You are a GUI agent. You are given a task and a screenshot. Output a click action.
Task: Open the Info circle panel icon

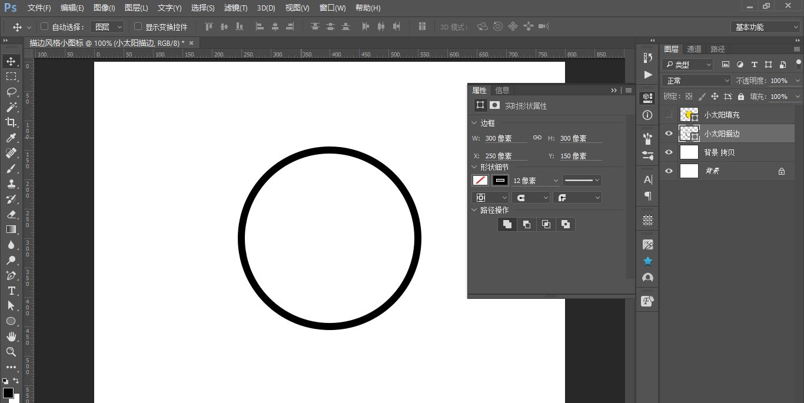(648, 115)
